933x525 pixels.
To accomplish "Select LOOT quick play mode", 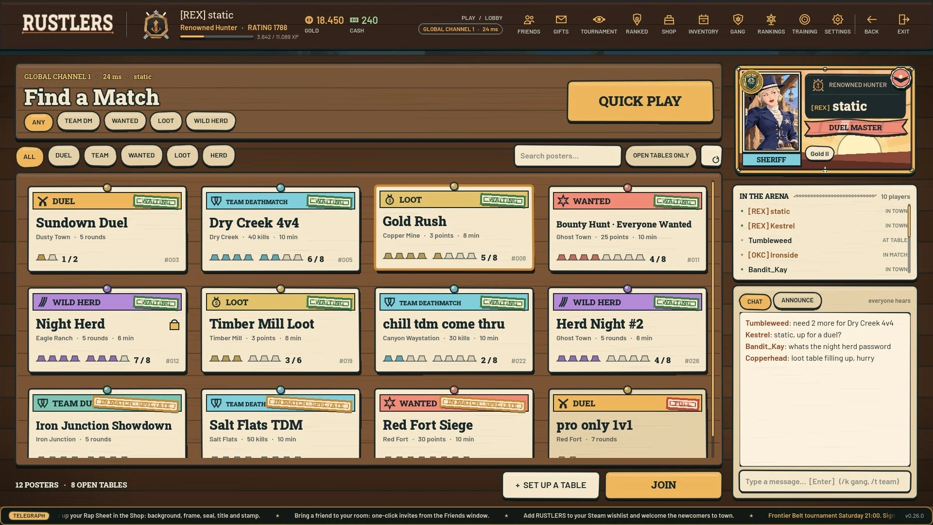I will click(x=166, y=121).
